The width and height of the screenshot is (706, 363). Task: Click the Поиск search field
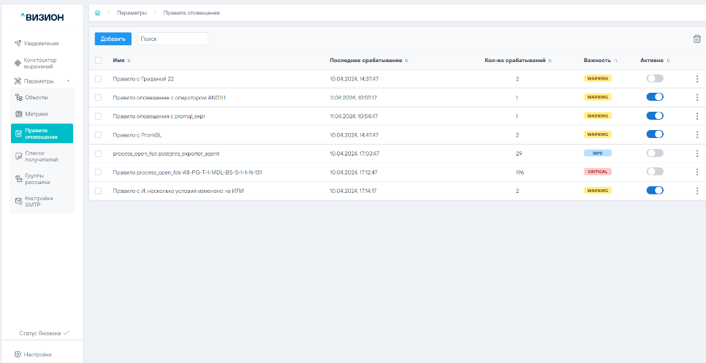172,39
